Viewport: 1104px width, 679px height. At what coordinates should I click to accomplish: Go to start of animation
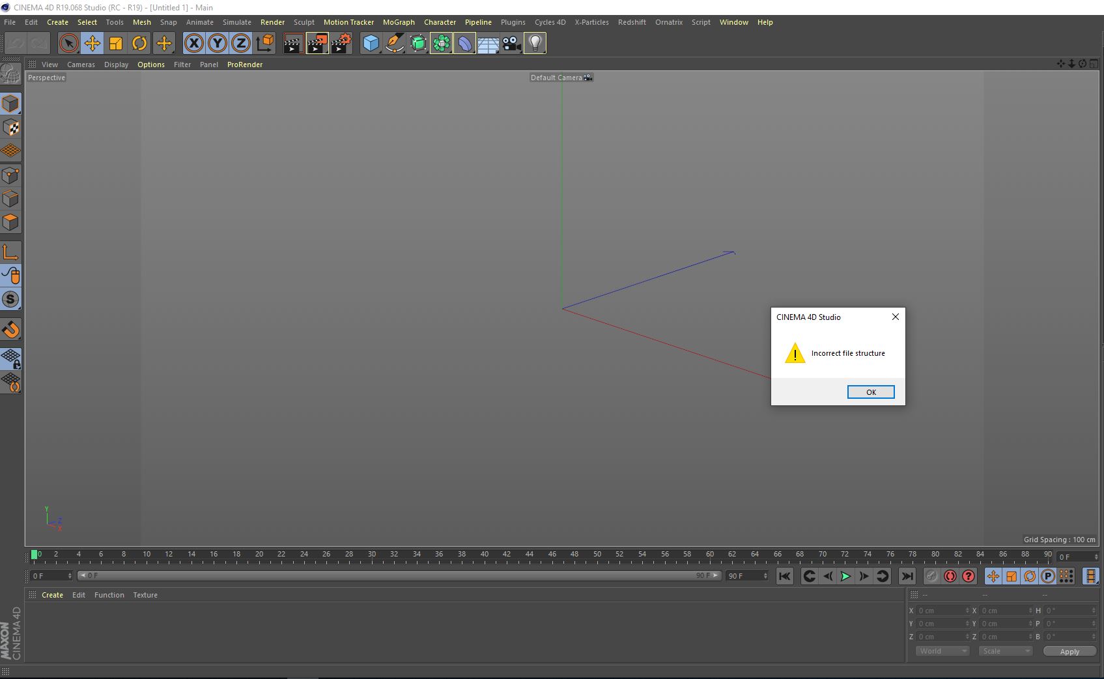click(784, 576)
